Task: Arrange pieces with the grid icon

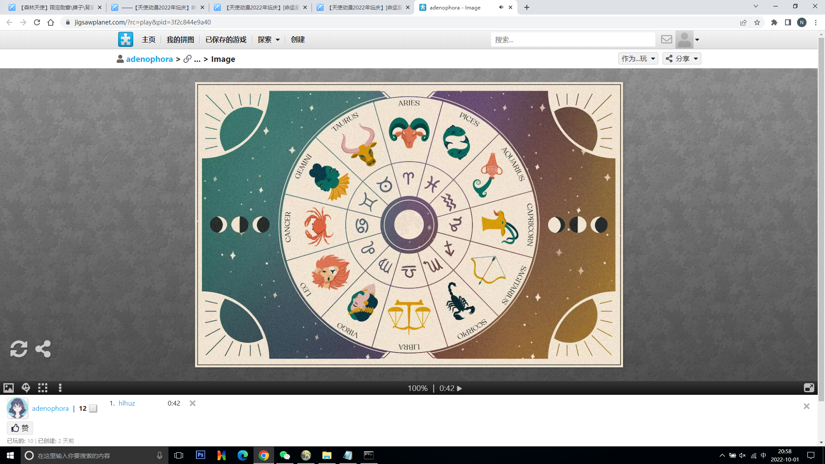Action: tap(43, 388)
